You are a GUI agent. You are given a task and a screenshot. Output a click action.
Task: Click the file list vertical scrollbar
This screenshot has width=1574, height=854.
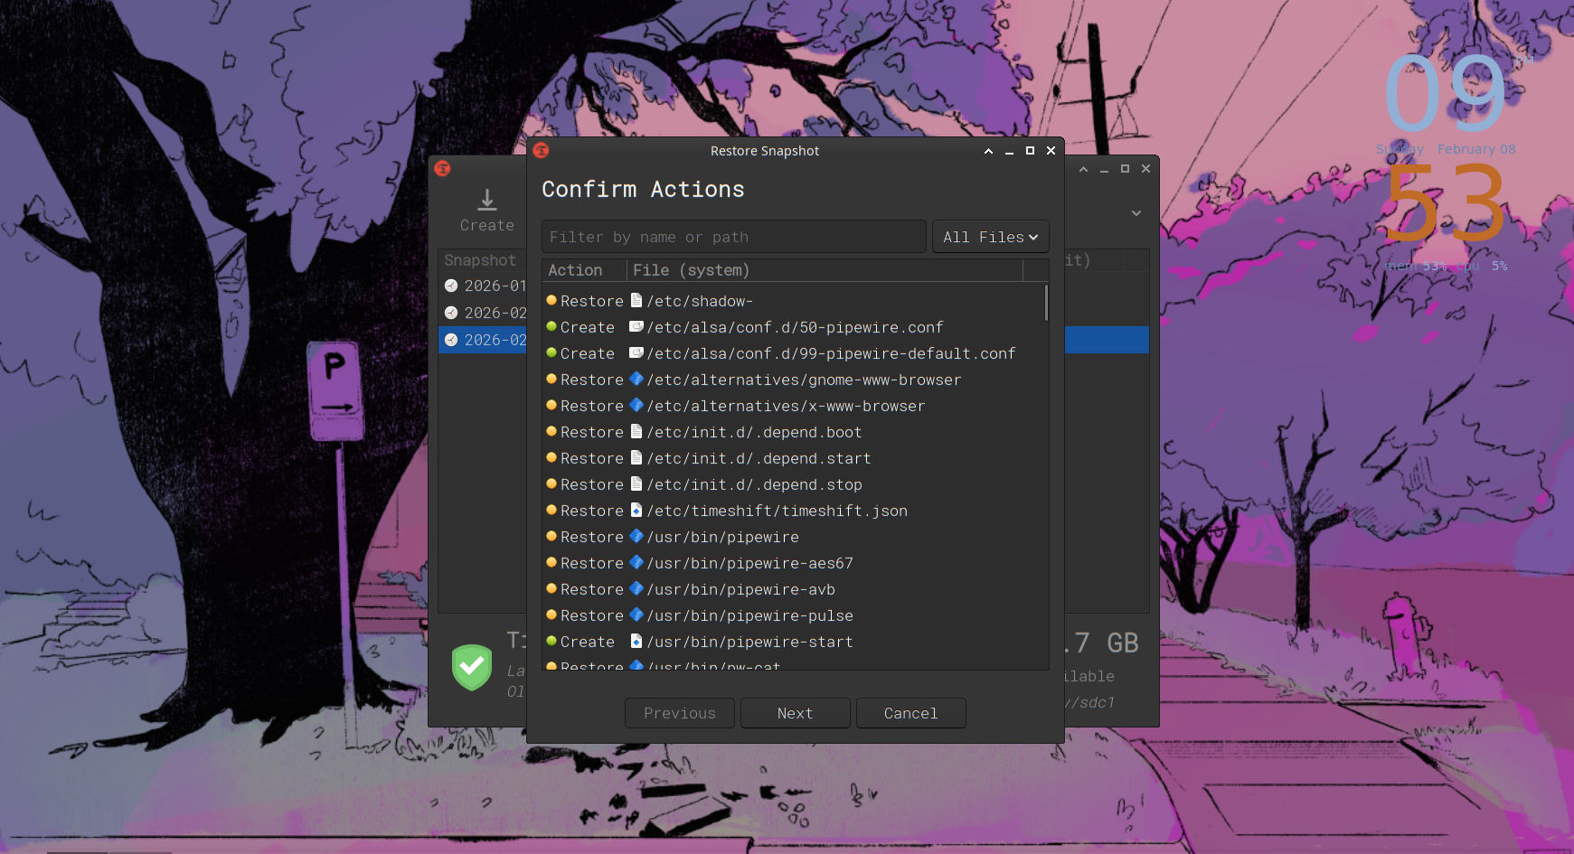tap(1046, 303)
